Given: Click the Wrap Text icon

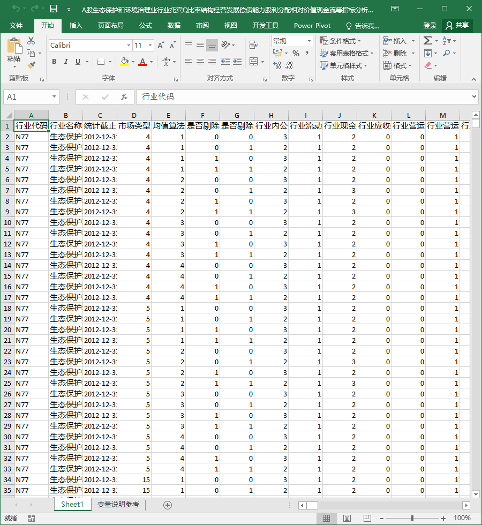Looking at the screenshot, I should click(254, 45).
